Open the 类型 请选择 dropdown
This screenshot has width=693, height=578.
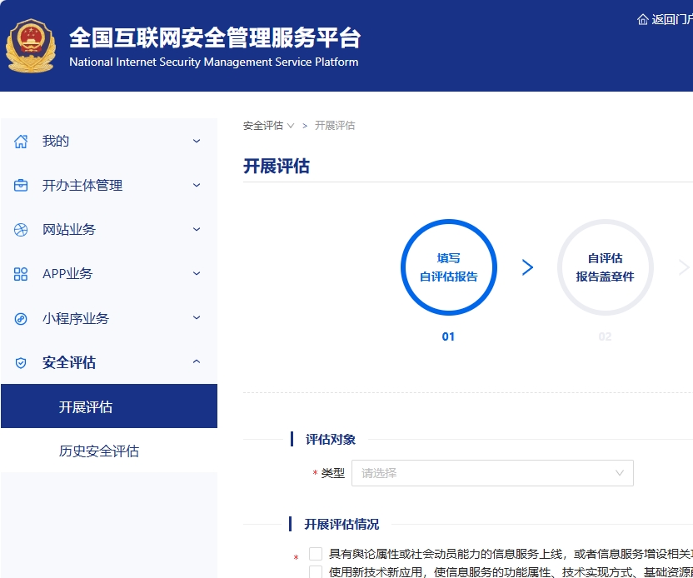click(492, 473)
